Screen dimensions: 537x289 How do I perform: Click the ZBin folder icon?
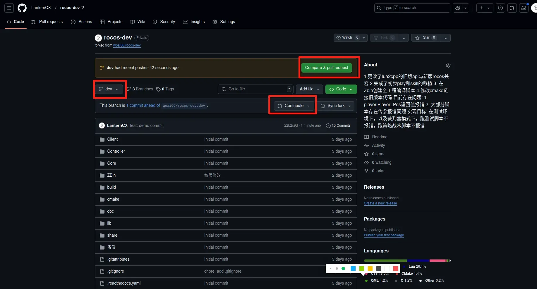point(102,176)
